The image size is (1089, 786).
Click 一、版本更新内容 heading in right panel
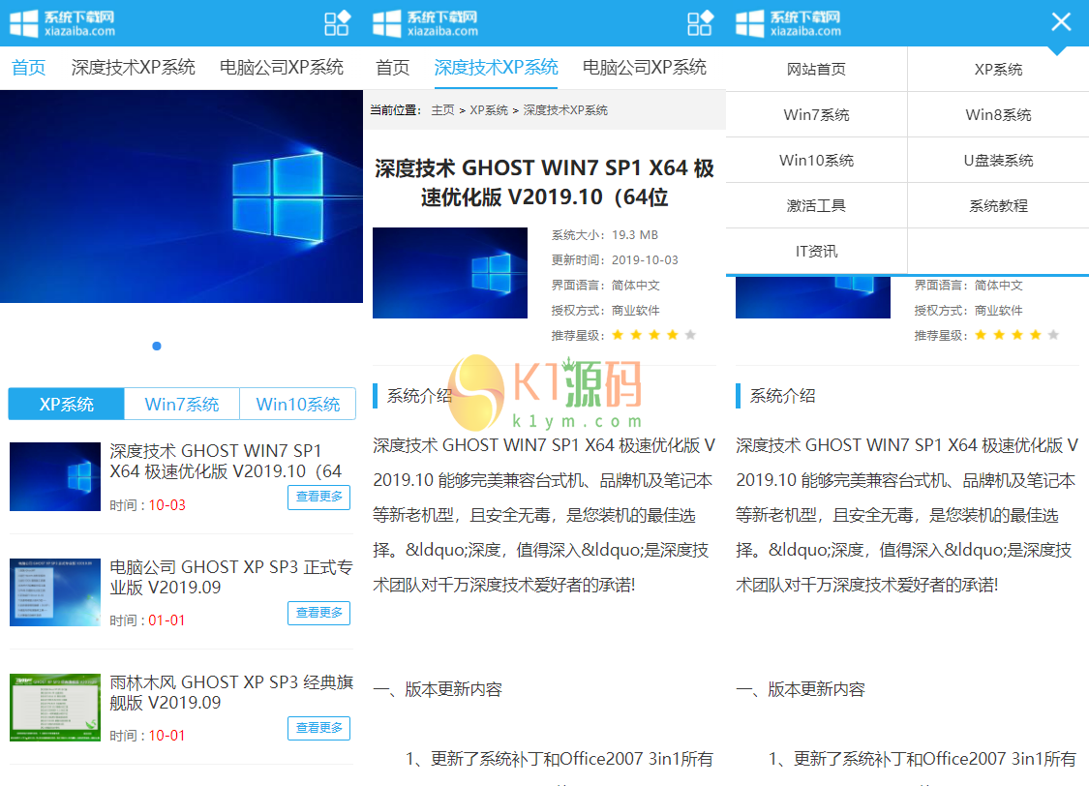(801, 689)
